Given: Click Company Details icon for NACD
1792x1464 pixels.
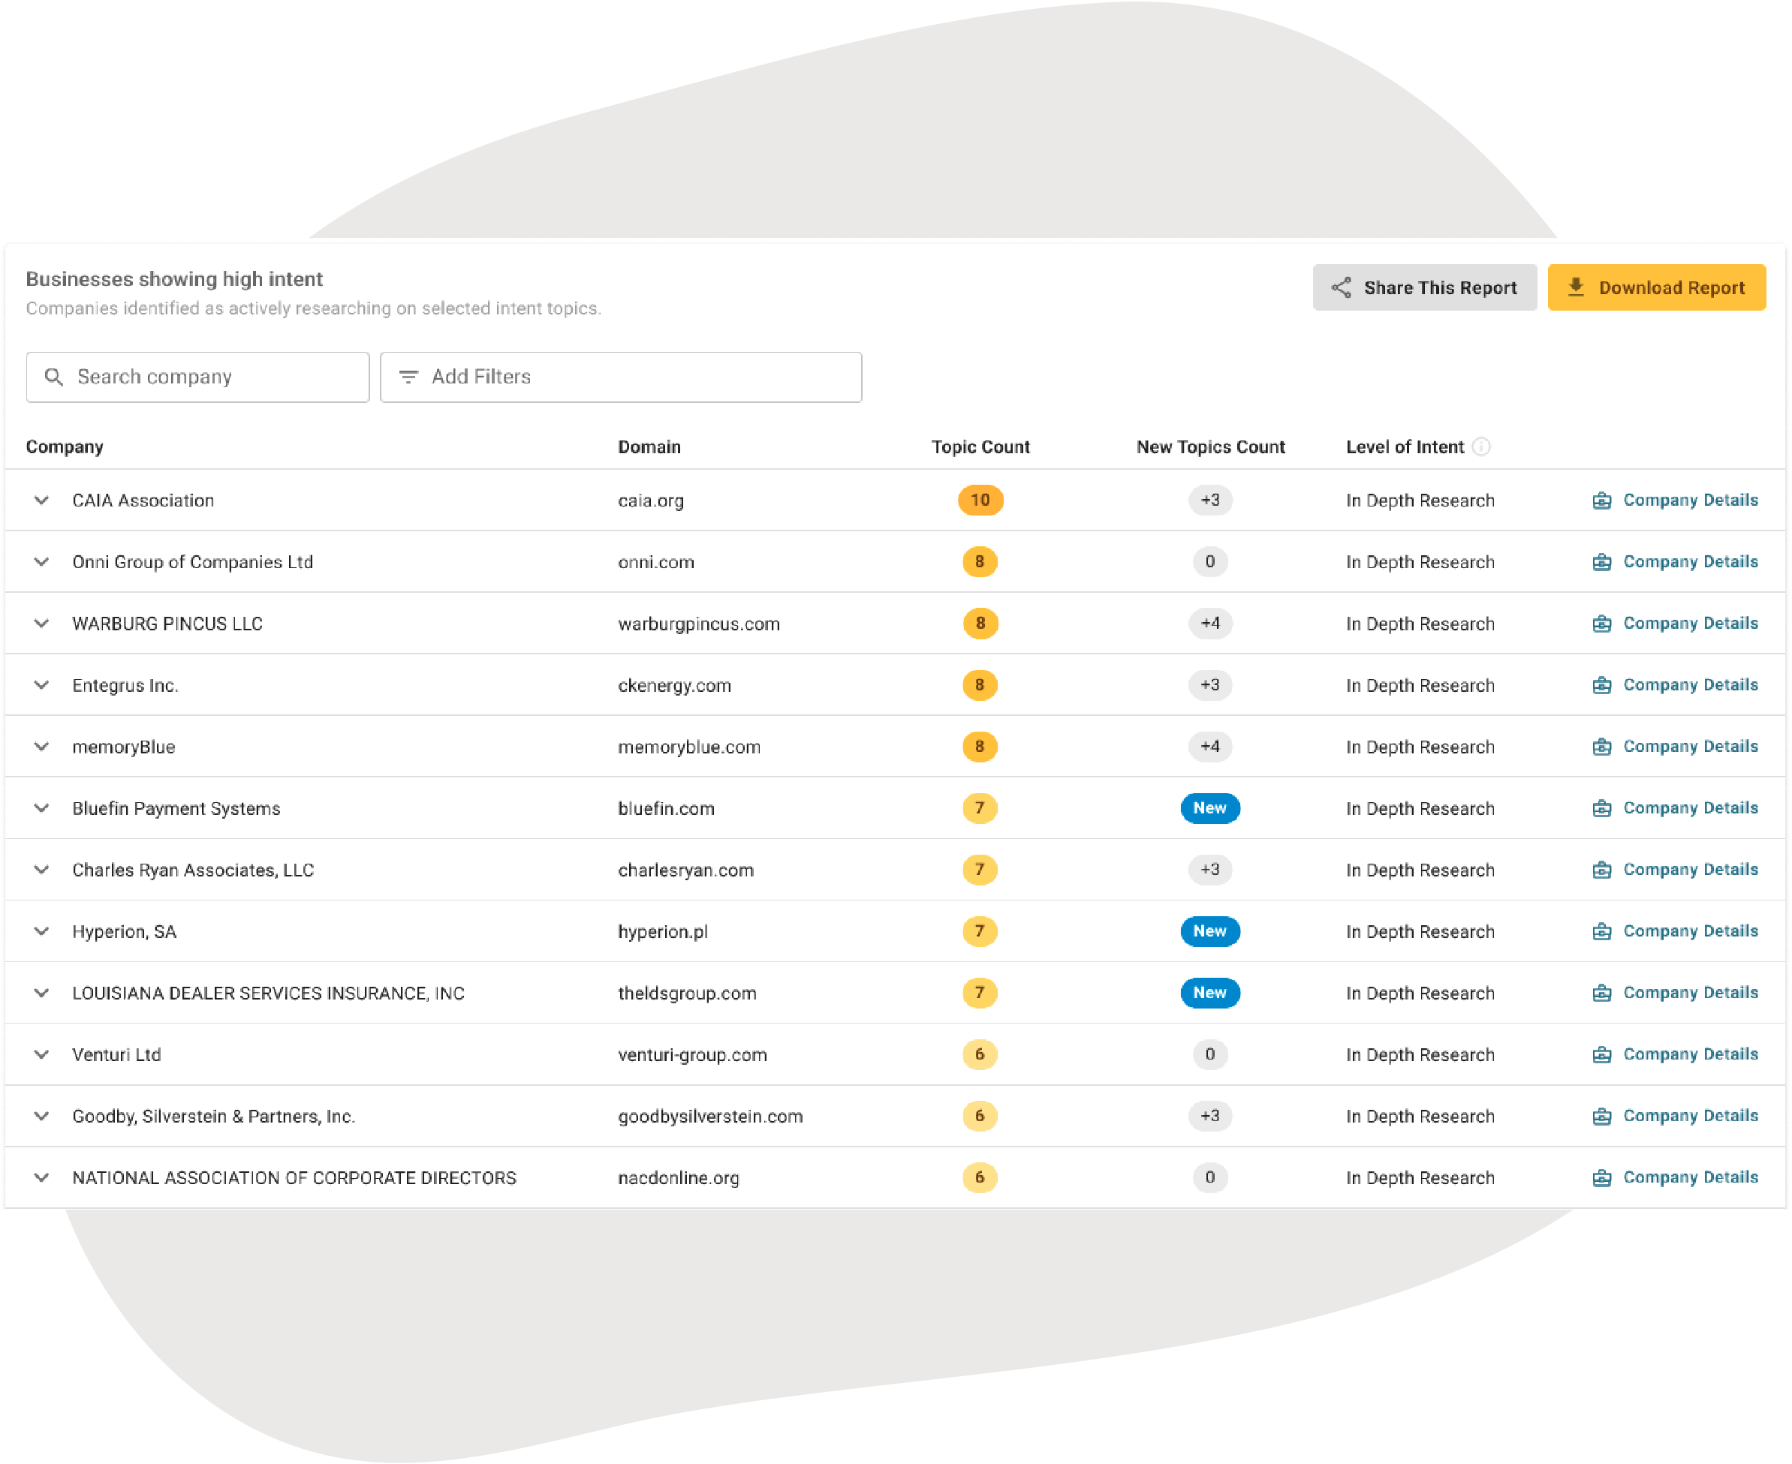Looking at the screenshot, I should pos(1601,1177).
